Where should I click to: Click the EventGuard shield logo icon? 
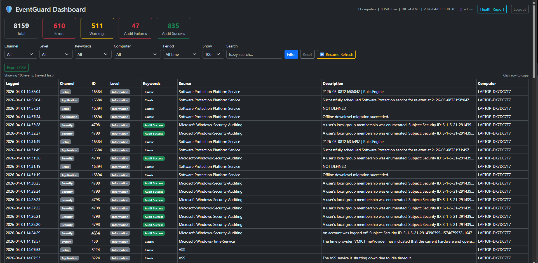[9, 9]
